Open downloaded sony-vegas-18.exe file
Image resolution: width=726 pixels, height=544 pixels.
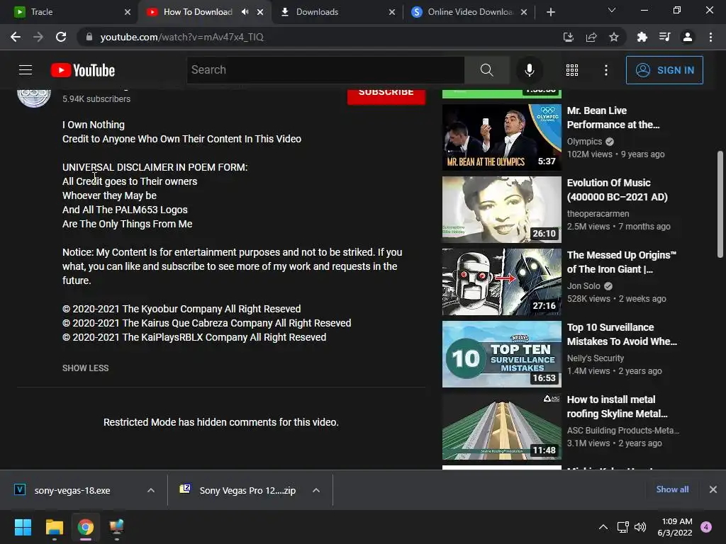tap(72, 490)
